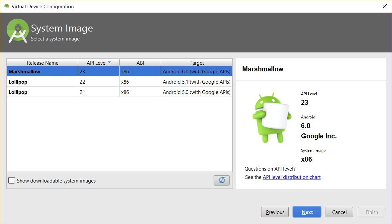Click x86 ABI cell in API 21 row
392x224 pixels.
point(140,92)
